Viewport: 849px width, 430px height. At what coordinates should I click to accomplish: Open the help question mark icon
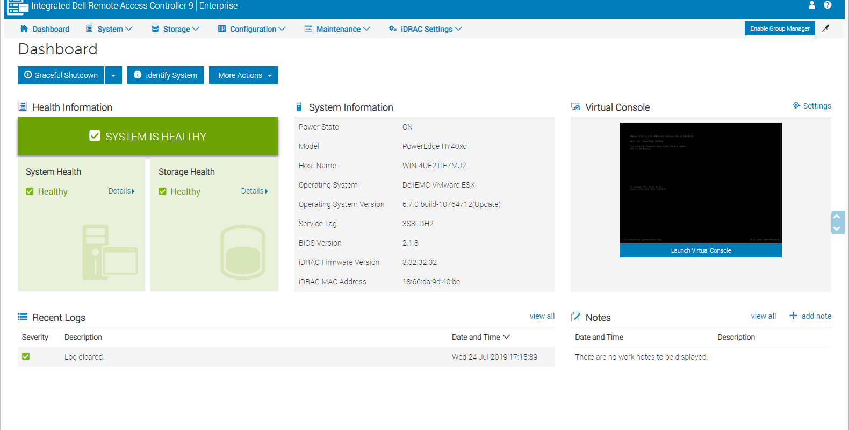point(828,5)
